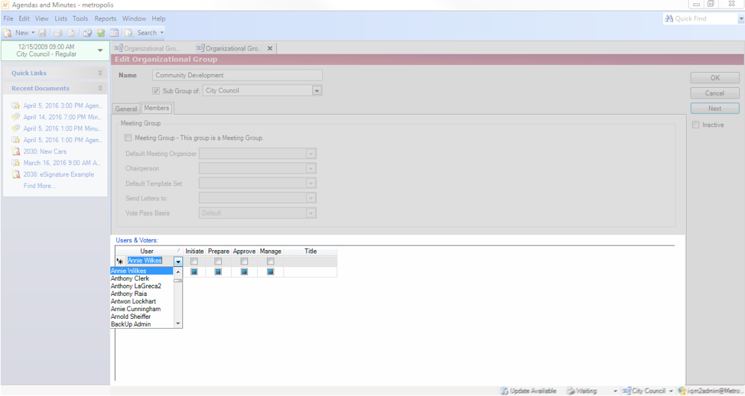The image size is (745, 396).
Task: Expand the Quick Links section
Action: (100, 73)
